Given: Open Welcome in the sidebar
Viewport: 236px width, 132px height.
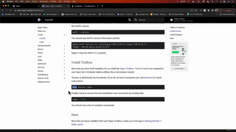Looking at the screenshot, I should coord(42,31).
